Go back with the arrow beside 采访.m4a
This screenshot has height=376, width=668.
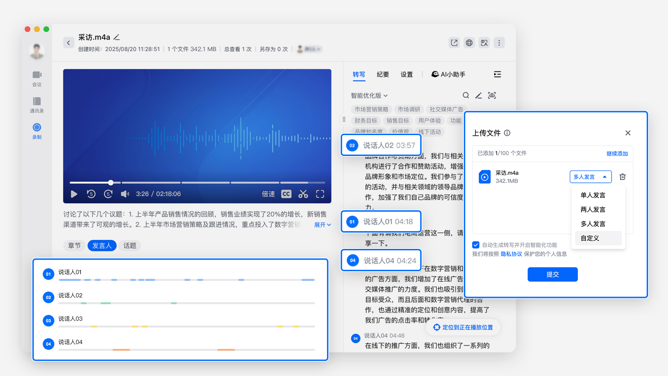pos(69,43)
